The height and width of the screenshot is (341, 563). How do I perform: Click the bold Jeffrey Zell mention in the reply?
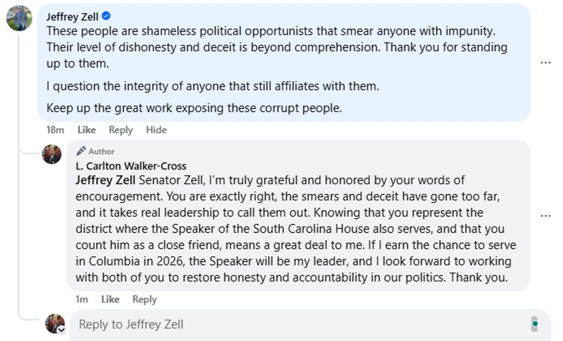(105, 180)
